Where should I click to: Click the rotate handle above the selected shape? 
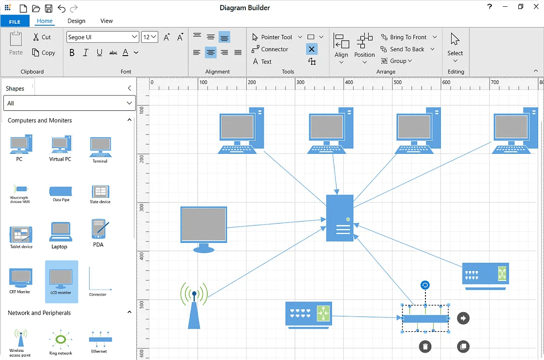[x=424, y=285]
